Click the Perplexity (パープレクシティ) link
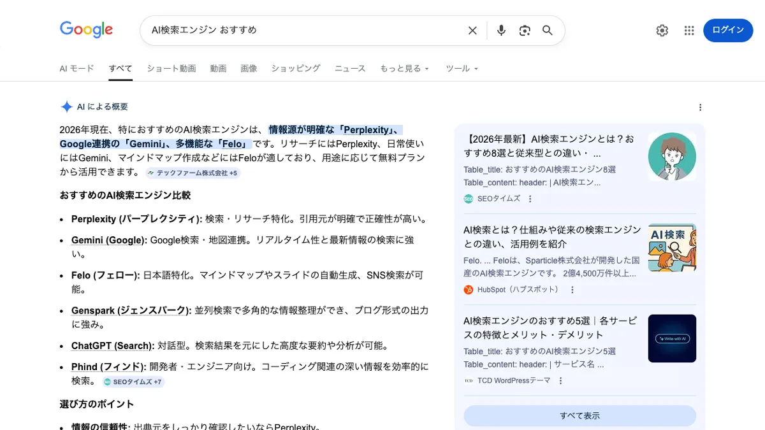This screenshot has width=765, height=430. pyautogui.click(x=136, y=219)
